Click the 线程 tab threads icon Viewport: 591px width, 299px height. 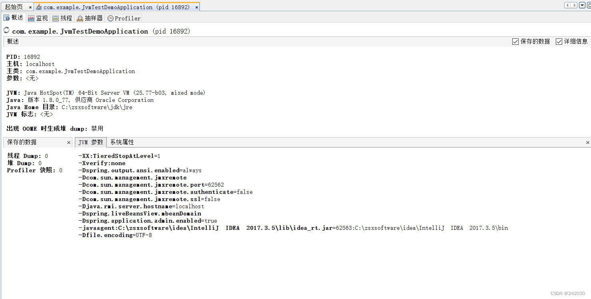point(56,18)
